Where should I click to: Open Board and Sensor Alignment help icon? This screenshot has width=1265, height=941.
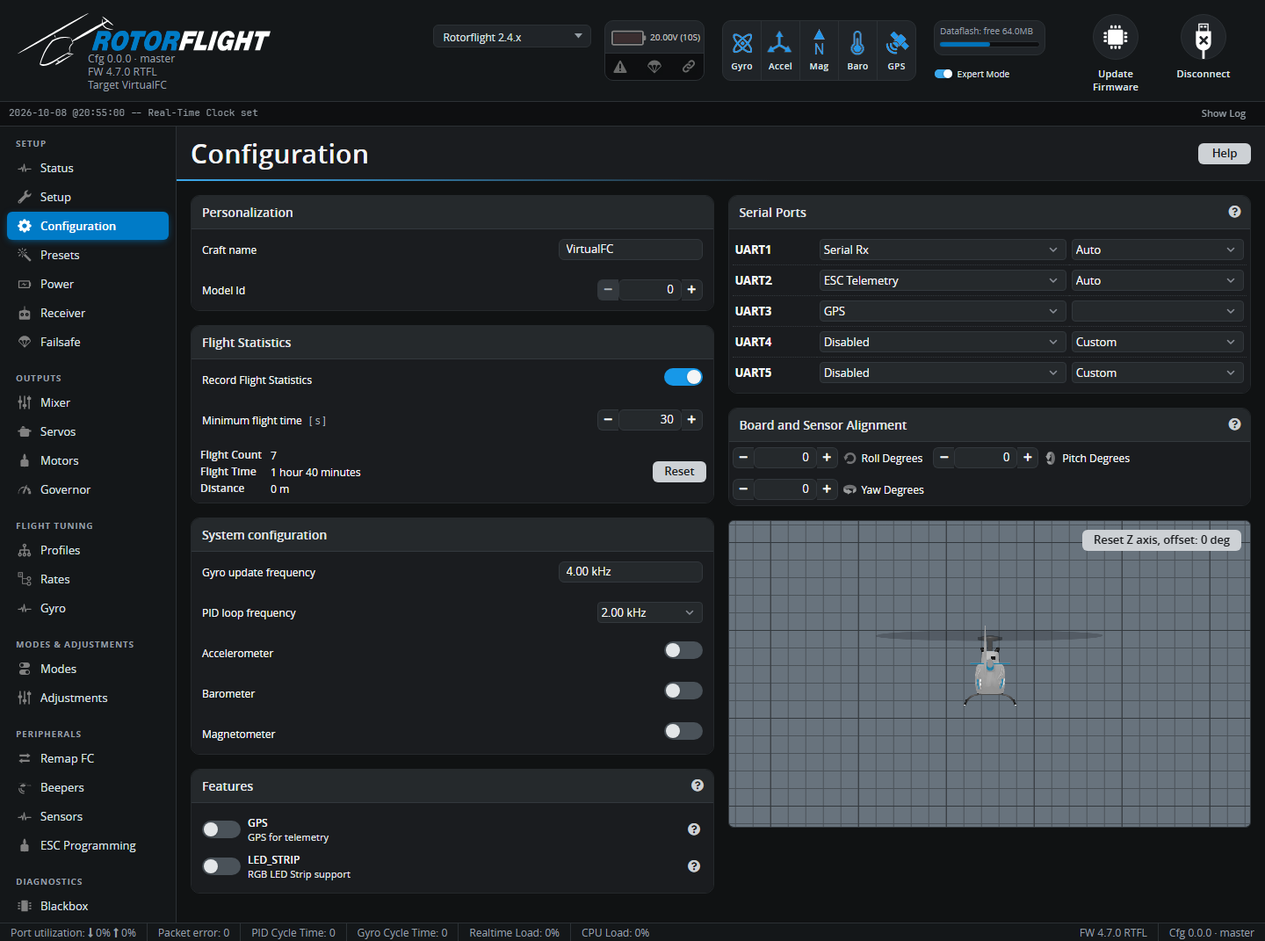[1234, 424]
